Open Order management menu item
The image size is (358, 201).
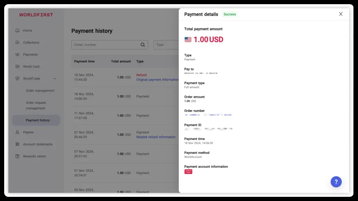point(40,91)
